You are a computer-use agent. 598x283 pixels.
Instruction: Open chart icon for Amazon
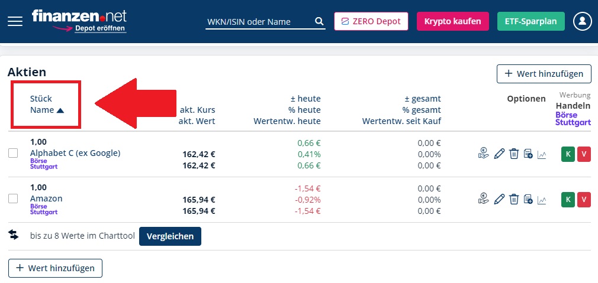pos(542,200)
